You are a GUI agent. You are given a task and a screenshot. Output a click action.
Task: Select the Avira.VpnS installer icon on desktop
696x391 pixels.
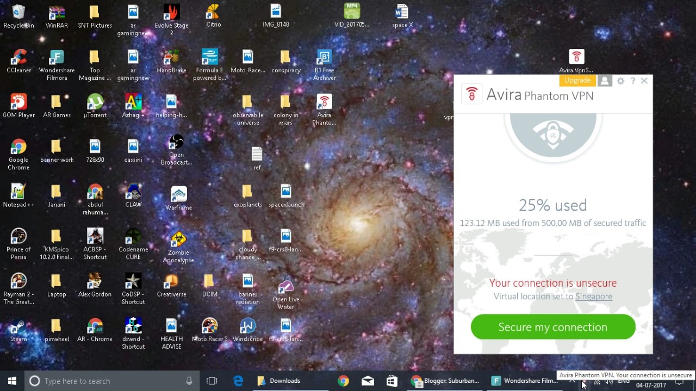point(576,61)
